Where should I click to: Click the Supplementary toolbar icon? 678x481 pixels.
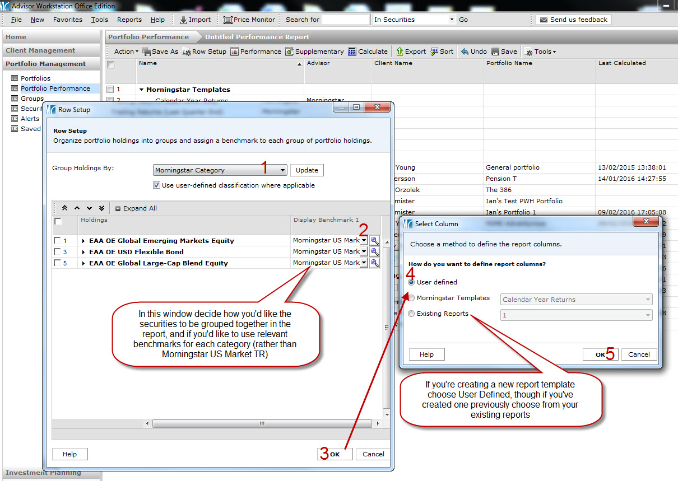click(x=289, y=52)
